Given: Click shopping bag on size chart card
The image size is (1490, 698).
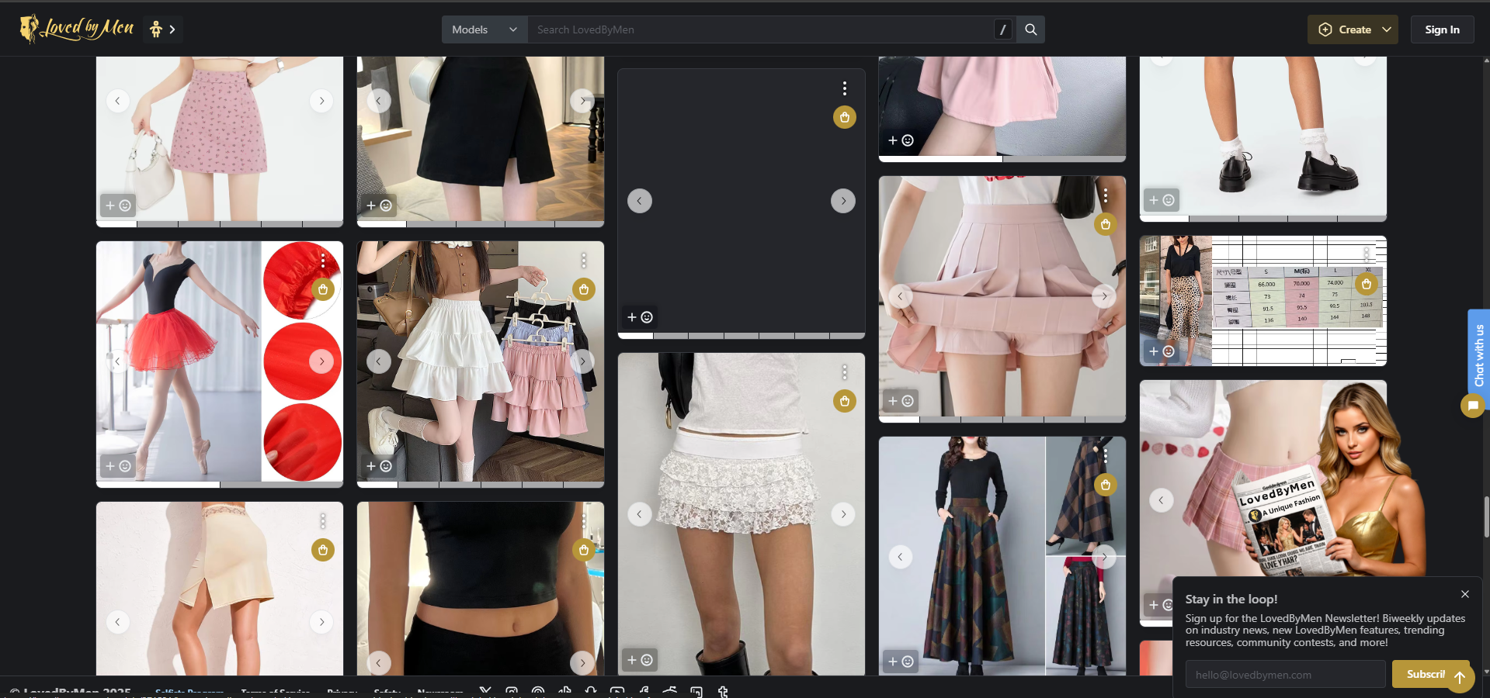Looking at the screenshot, I should [1367, 284].
